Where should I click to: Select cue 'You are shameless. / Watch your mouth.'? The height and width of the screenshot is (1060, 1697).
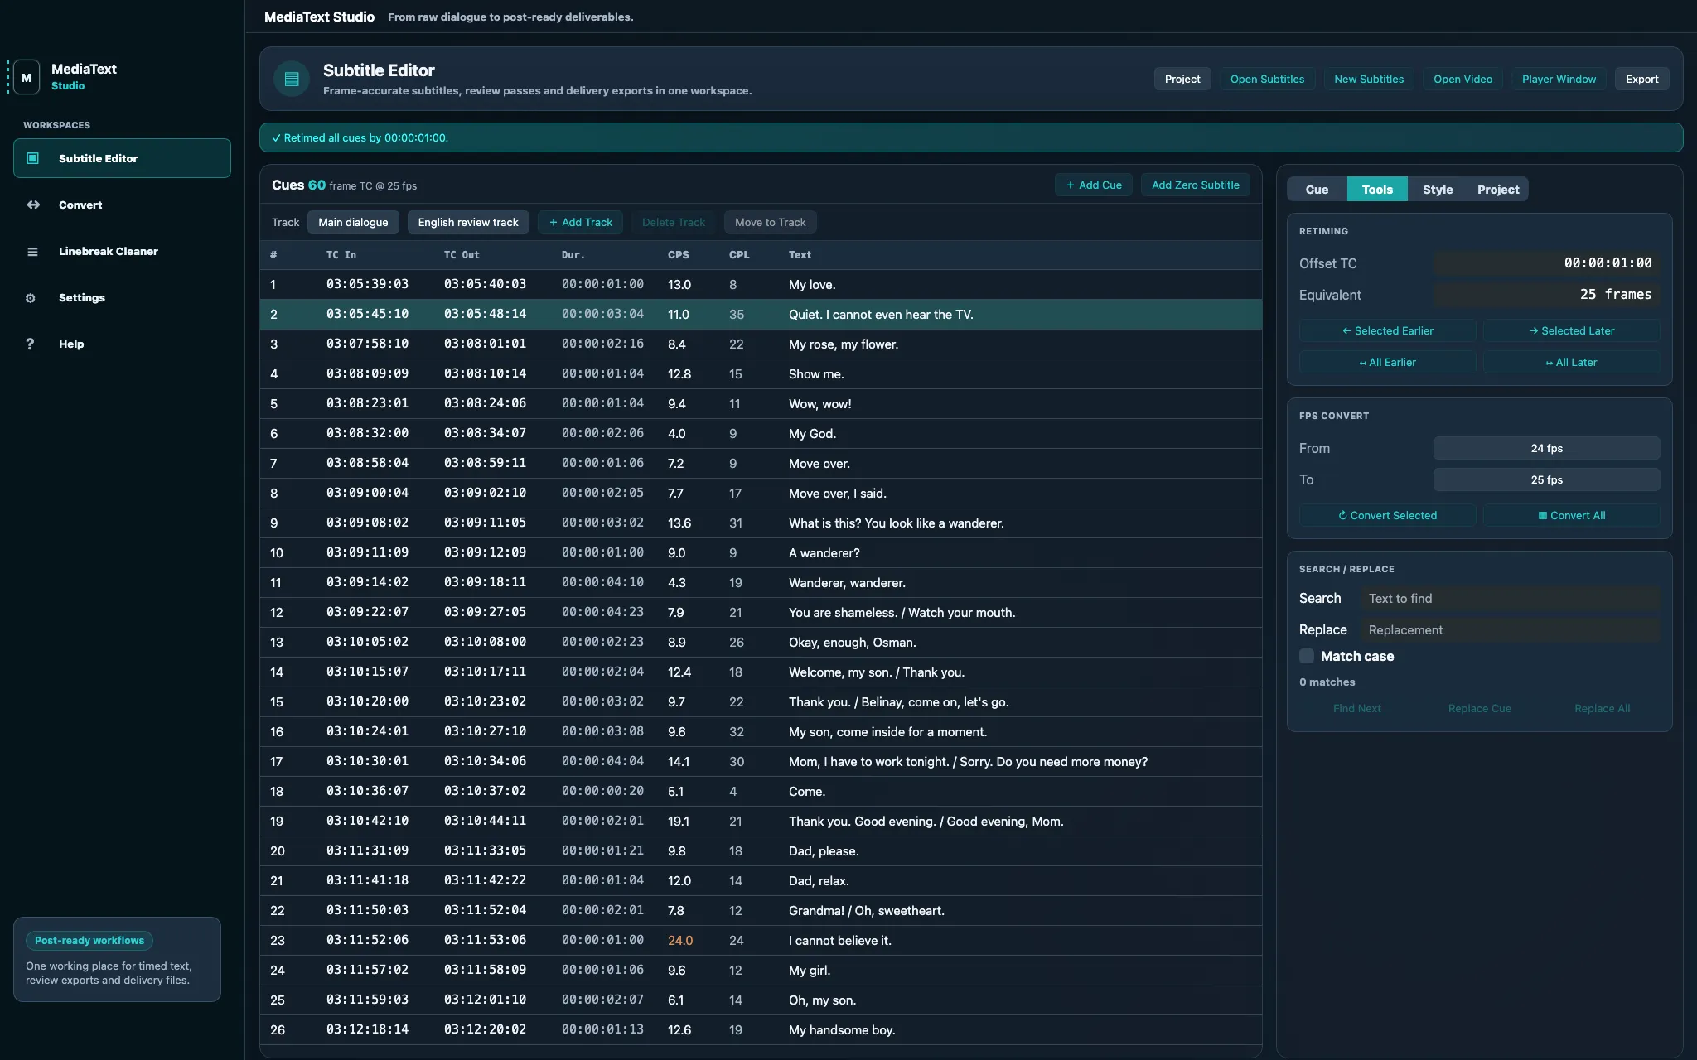click(761, 612)
